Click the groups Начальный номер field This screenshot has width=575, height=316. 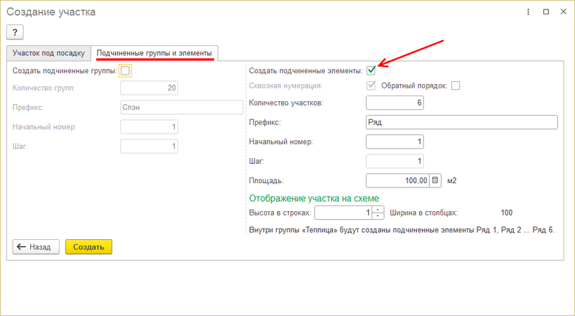pos(149,127)
